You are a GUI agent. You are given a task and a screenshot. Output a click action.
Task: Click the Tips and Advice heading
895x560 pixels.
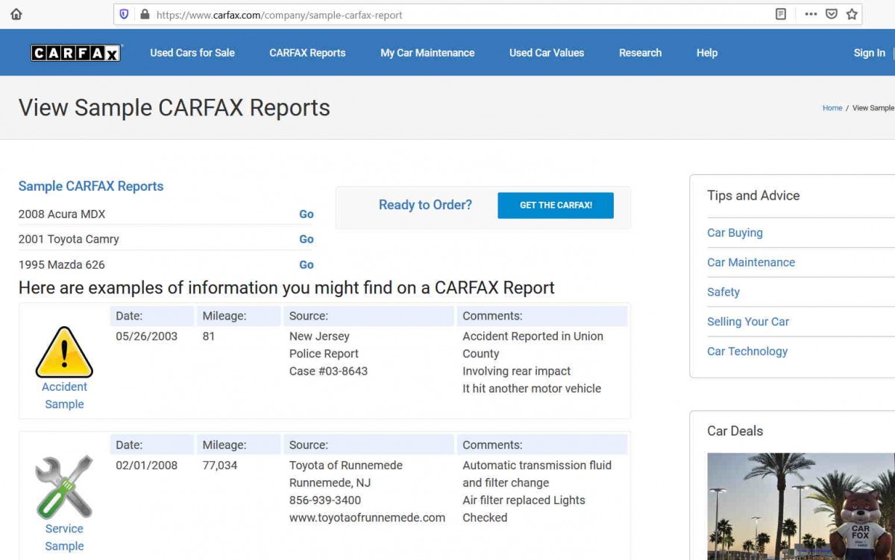(x=753, y=195)
